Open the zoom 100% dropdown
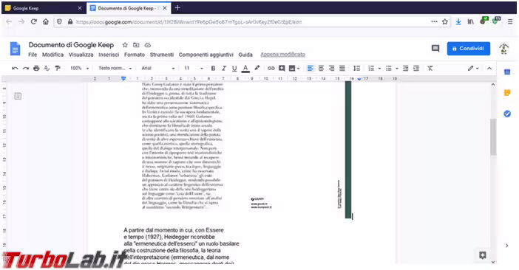This screenshot has height=270, width=519. click(79, 69)
